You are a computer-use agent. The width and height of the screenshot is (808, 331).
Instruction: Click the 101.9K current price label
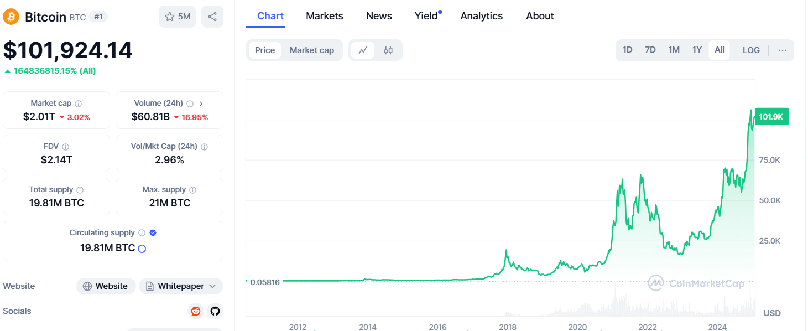tap(771, 117)
